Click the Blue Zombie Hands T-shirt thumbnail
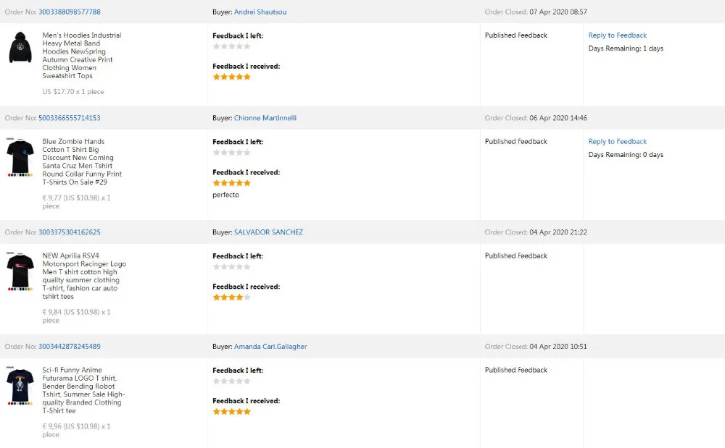 (x=20, y=156)
